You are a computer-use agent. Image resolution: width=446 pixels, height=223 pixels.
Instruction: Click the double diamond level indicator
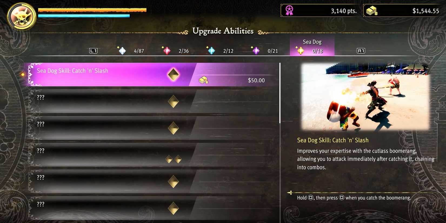173,159
